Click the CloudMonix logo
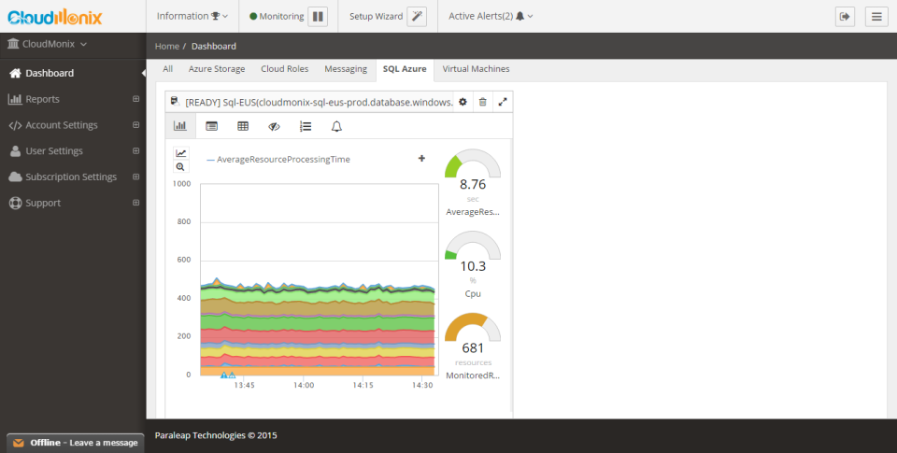 coord(55,17)
